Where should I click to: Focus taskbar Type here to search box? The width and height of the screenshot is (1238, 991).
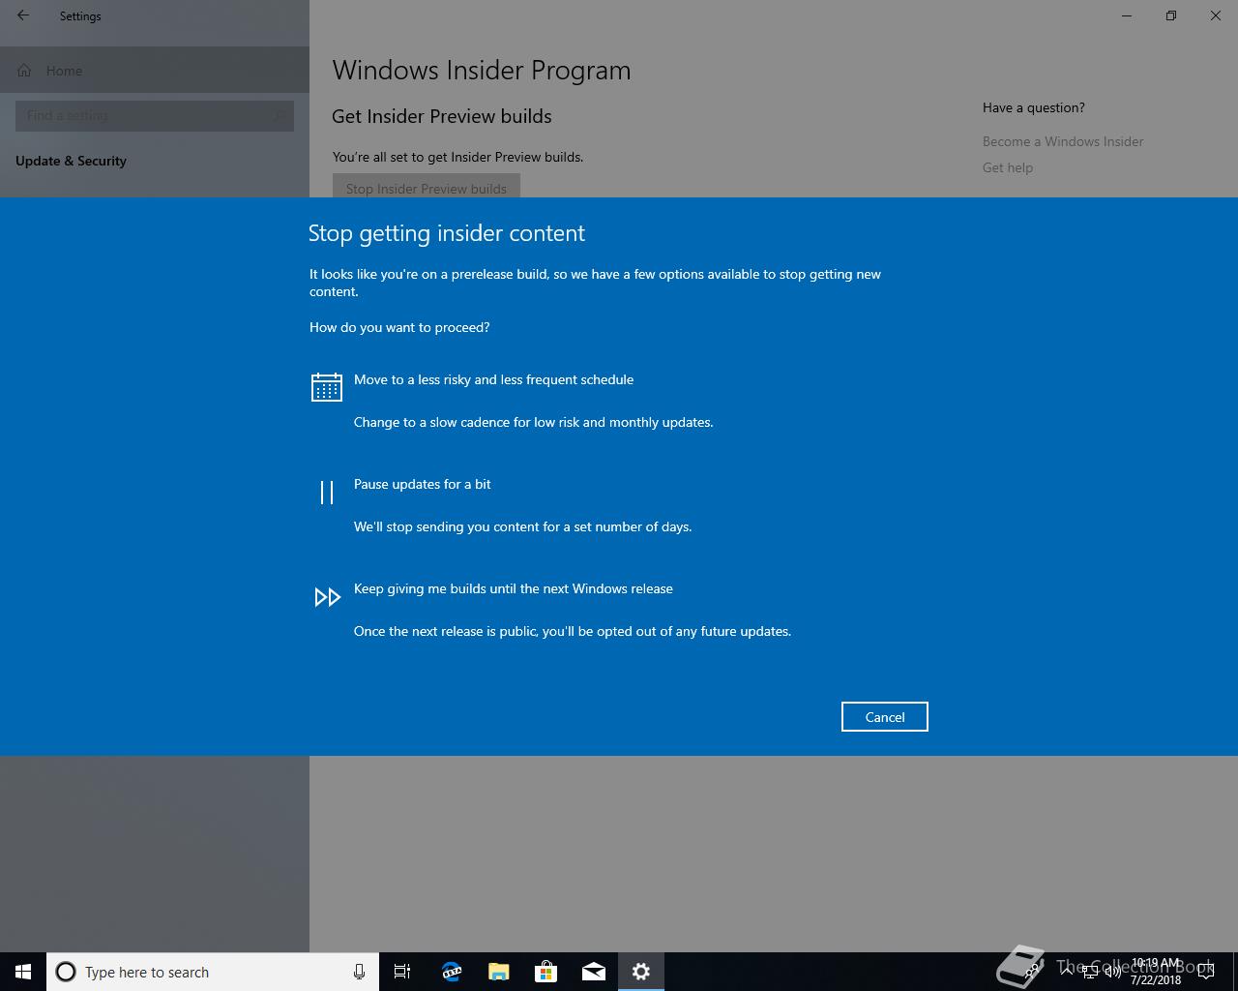(213, 972)
